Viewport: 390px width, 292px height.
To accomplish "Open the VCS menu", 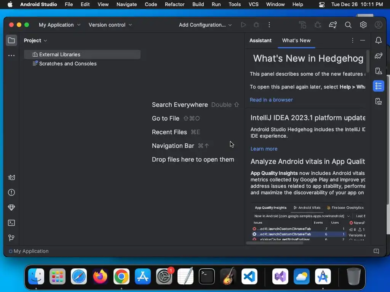I will coord(253,4).
